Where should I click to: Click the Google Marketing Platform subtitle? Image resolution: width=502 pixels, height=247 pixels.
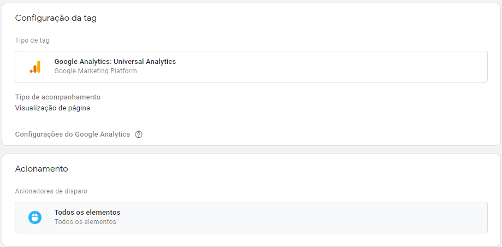pos(96,71)
